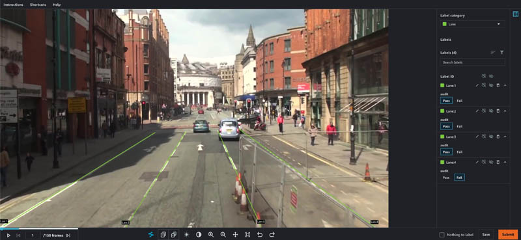Check the Nothing to label checkbox
Viewport: 521px width, 240px height.
tap(442, 235)
